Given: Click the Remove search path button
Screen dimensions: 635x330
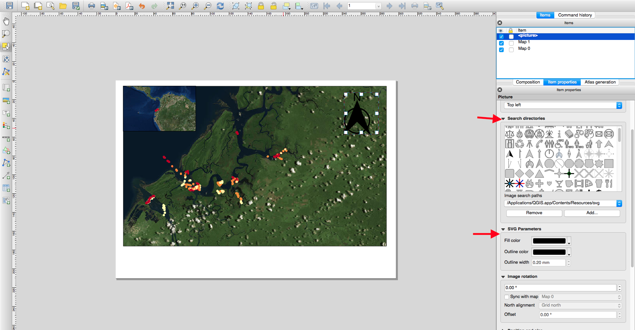Looking at the screenshot, I should pyautogui.click(x=534, y=213).
